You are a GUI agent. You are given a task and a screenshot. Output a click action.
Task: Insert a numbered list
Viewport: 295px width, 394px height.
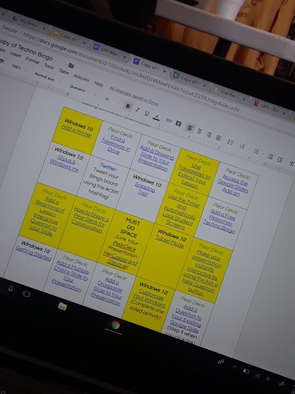pyautogui.click(x=242, y=146)
